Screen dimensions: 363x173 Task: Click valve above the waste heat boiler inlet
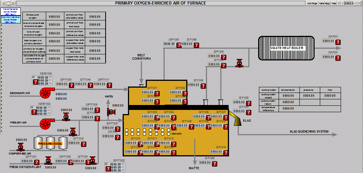[x=239, y=63]
